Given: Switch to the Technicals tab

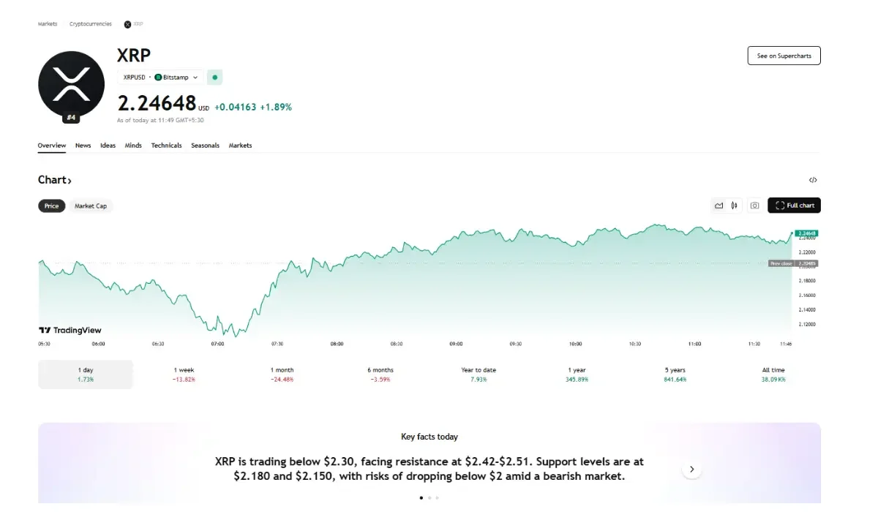Looking at the screenshot, I should pyautogui.click(x=166, y=146).
